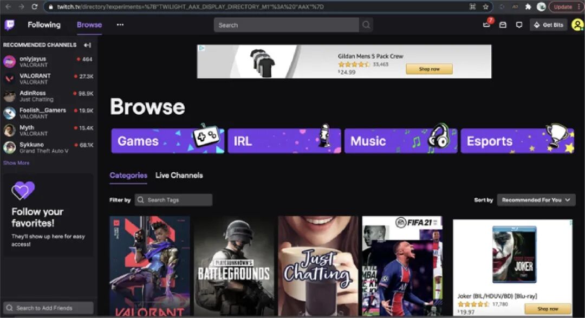Click the Get Bits button
This screenshot has width=585, height=318.
548,25
